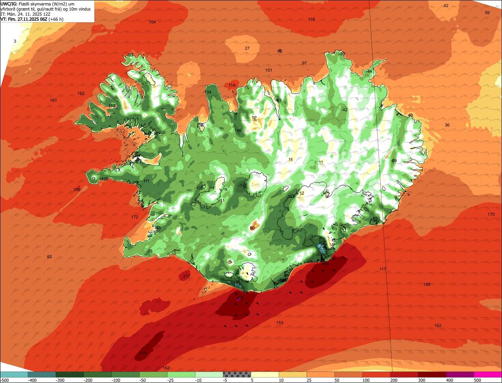The height and width of the screenshot is (383, 502).
Task: Click the map value '314' in the dark red area
Action: click(x=143, y=353)
